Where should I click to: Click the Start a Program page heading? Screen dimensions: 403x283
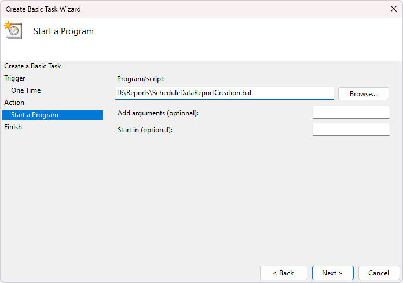click(64, 31)
